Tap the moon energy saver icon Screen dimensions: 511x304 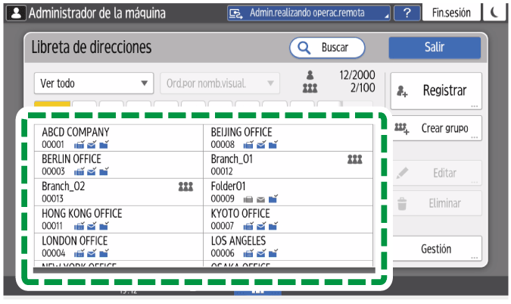pos(494,13)
